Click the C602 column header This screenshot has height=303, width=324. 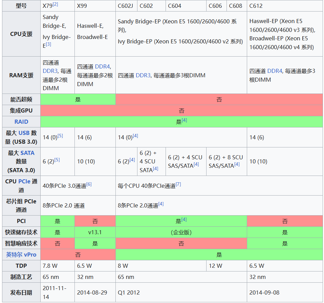(151, 6)
